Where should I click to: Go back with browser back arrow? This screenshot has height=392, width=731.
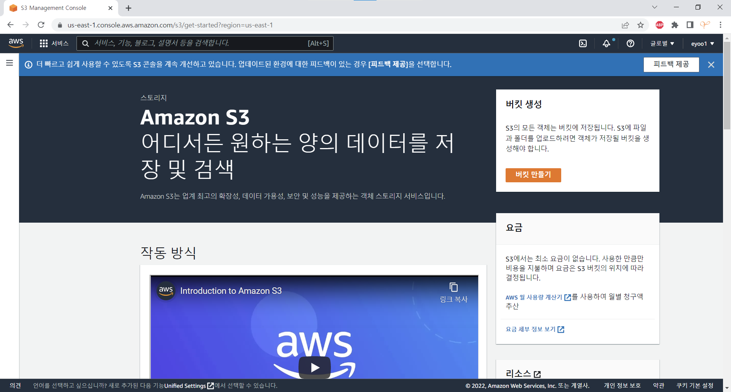tap(10, 25)
